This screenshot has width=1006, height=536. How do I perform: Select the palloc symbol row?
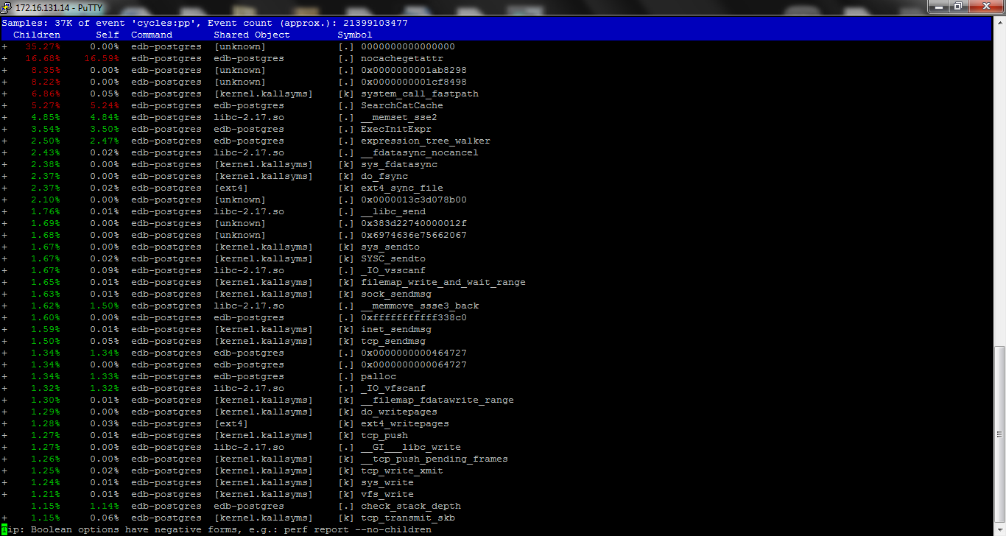click(378, 376)
